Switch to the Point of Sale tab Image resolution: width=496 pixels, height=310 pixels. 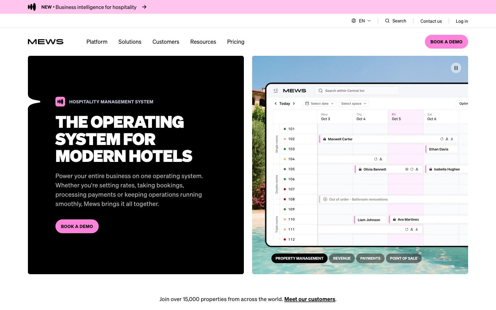[x=404, y=258]
